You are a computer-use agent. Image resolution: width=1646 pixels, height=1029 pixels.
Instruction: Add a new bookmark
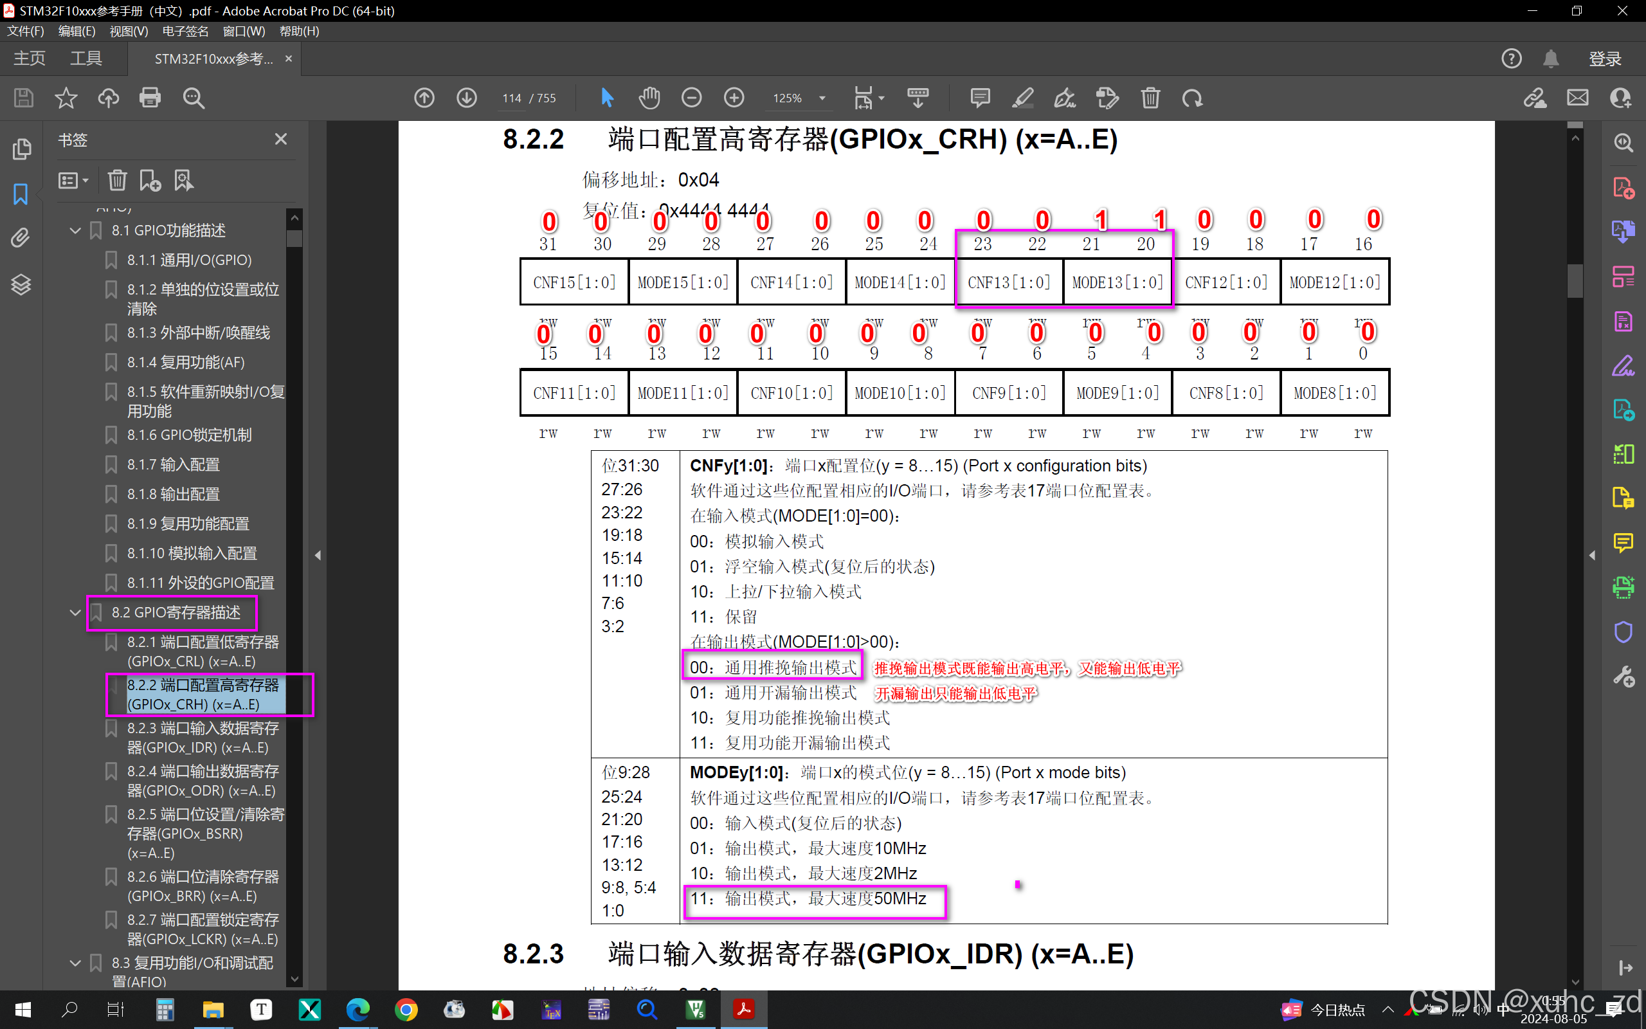coord(150,180)
